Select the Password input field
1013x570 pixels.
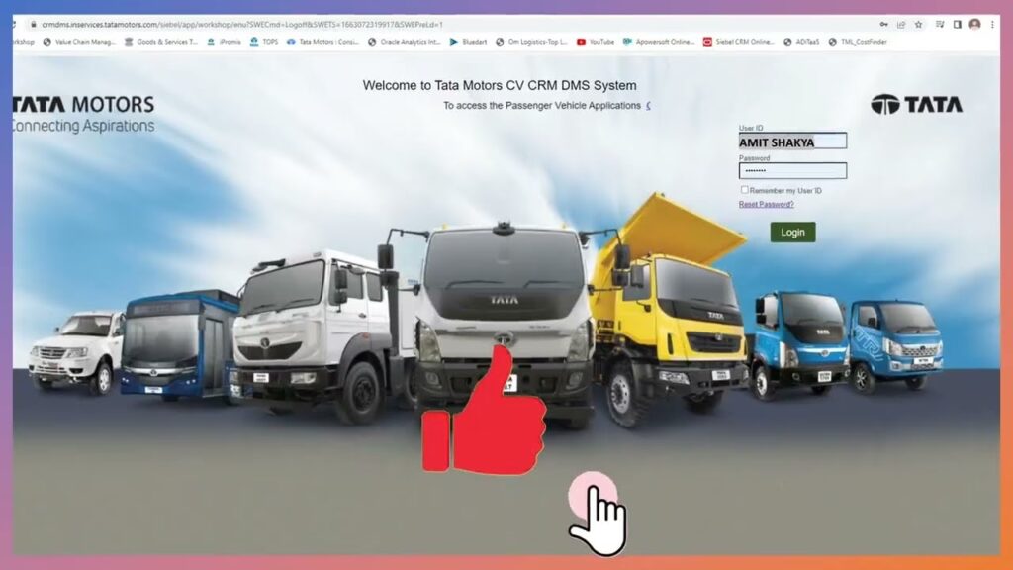[x=791, y=170]
